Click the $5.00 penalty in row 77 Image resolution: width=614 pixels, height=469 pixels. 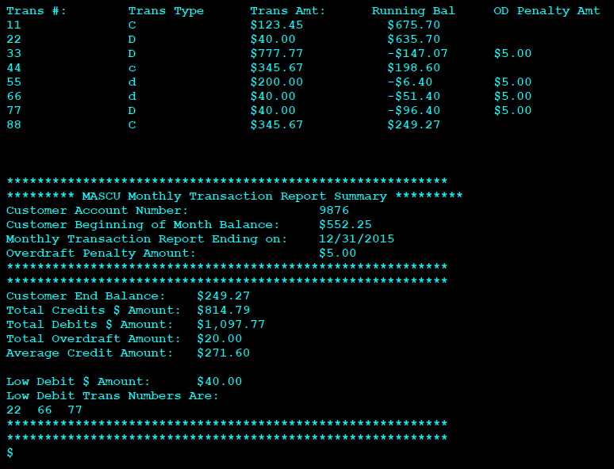pyautogui.click(x=512, y=111)
